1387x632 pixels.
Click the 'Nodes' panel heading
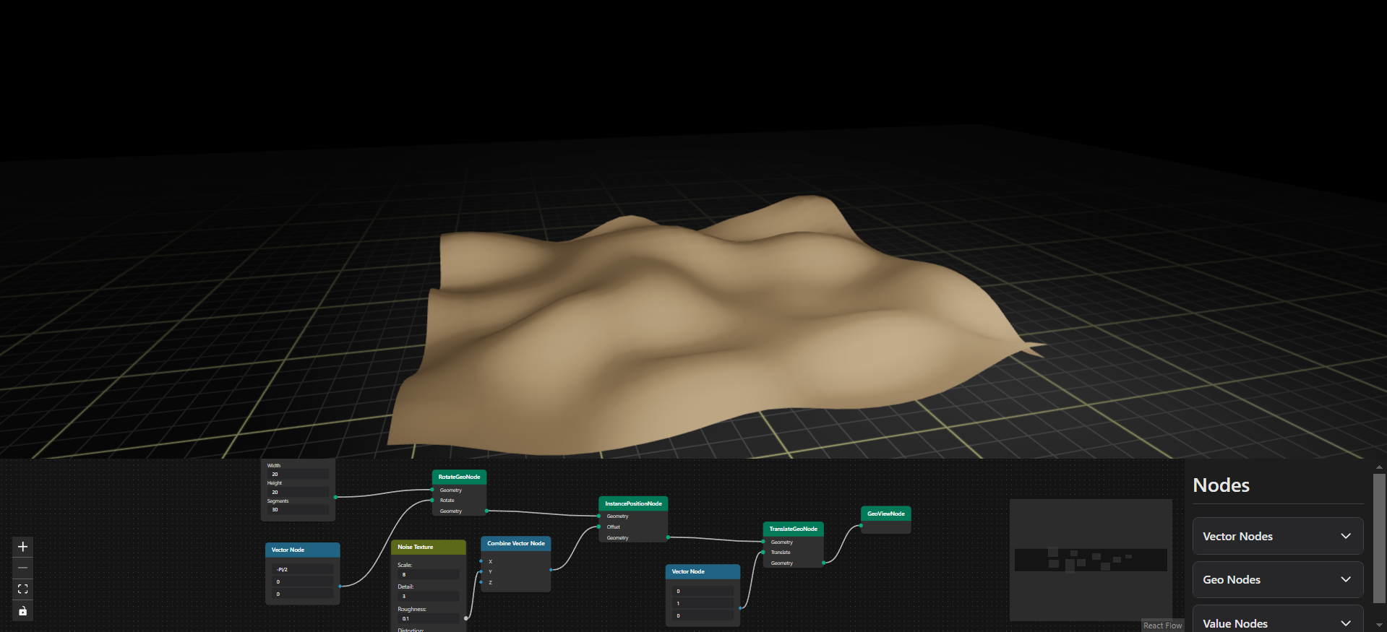click(x=1221, y=485)
